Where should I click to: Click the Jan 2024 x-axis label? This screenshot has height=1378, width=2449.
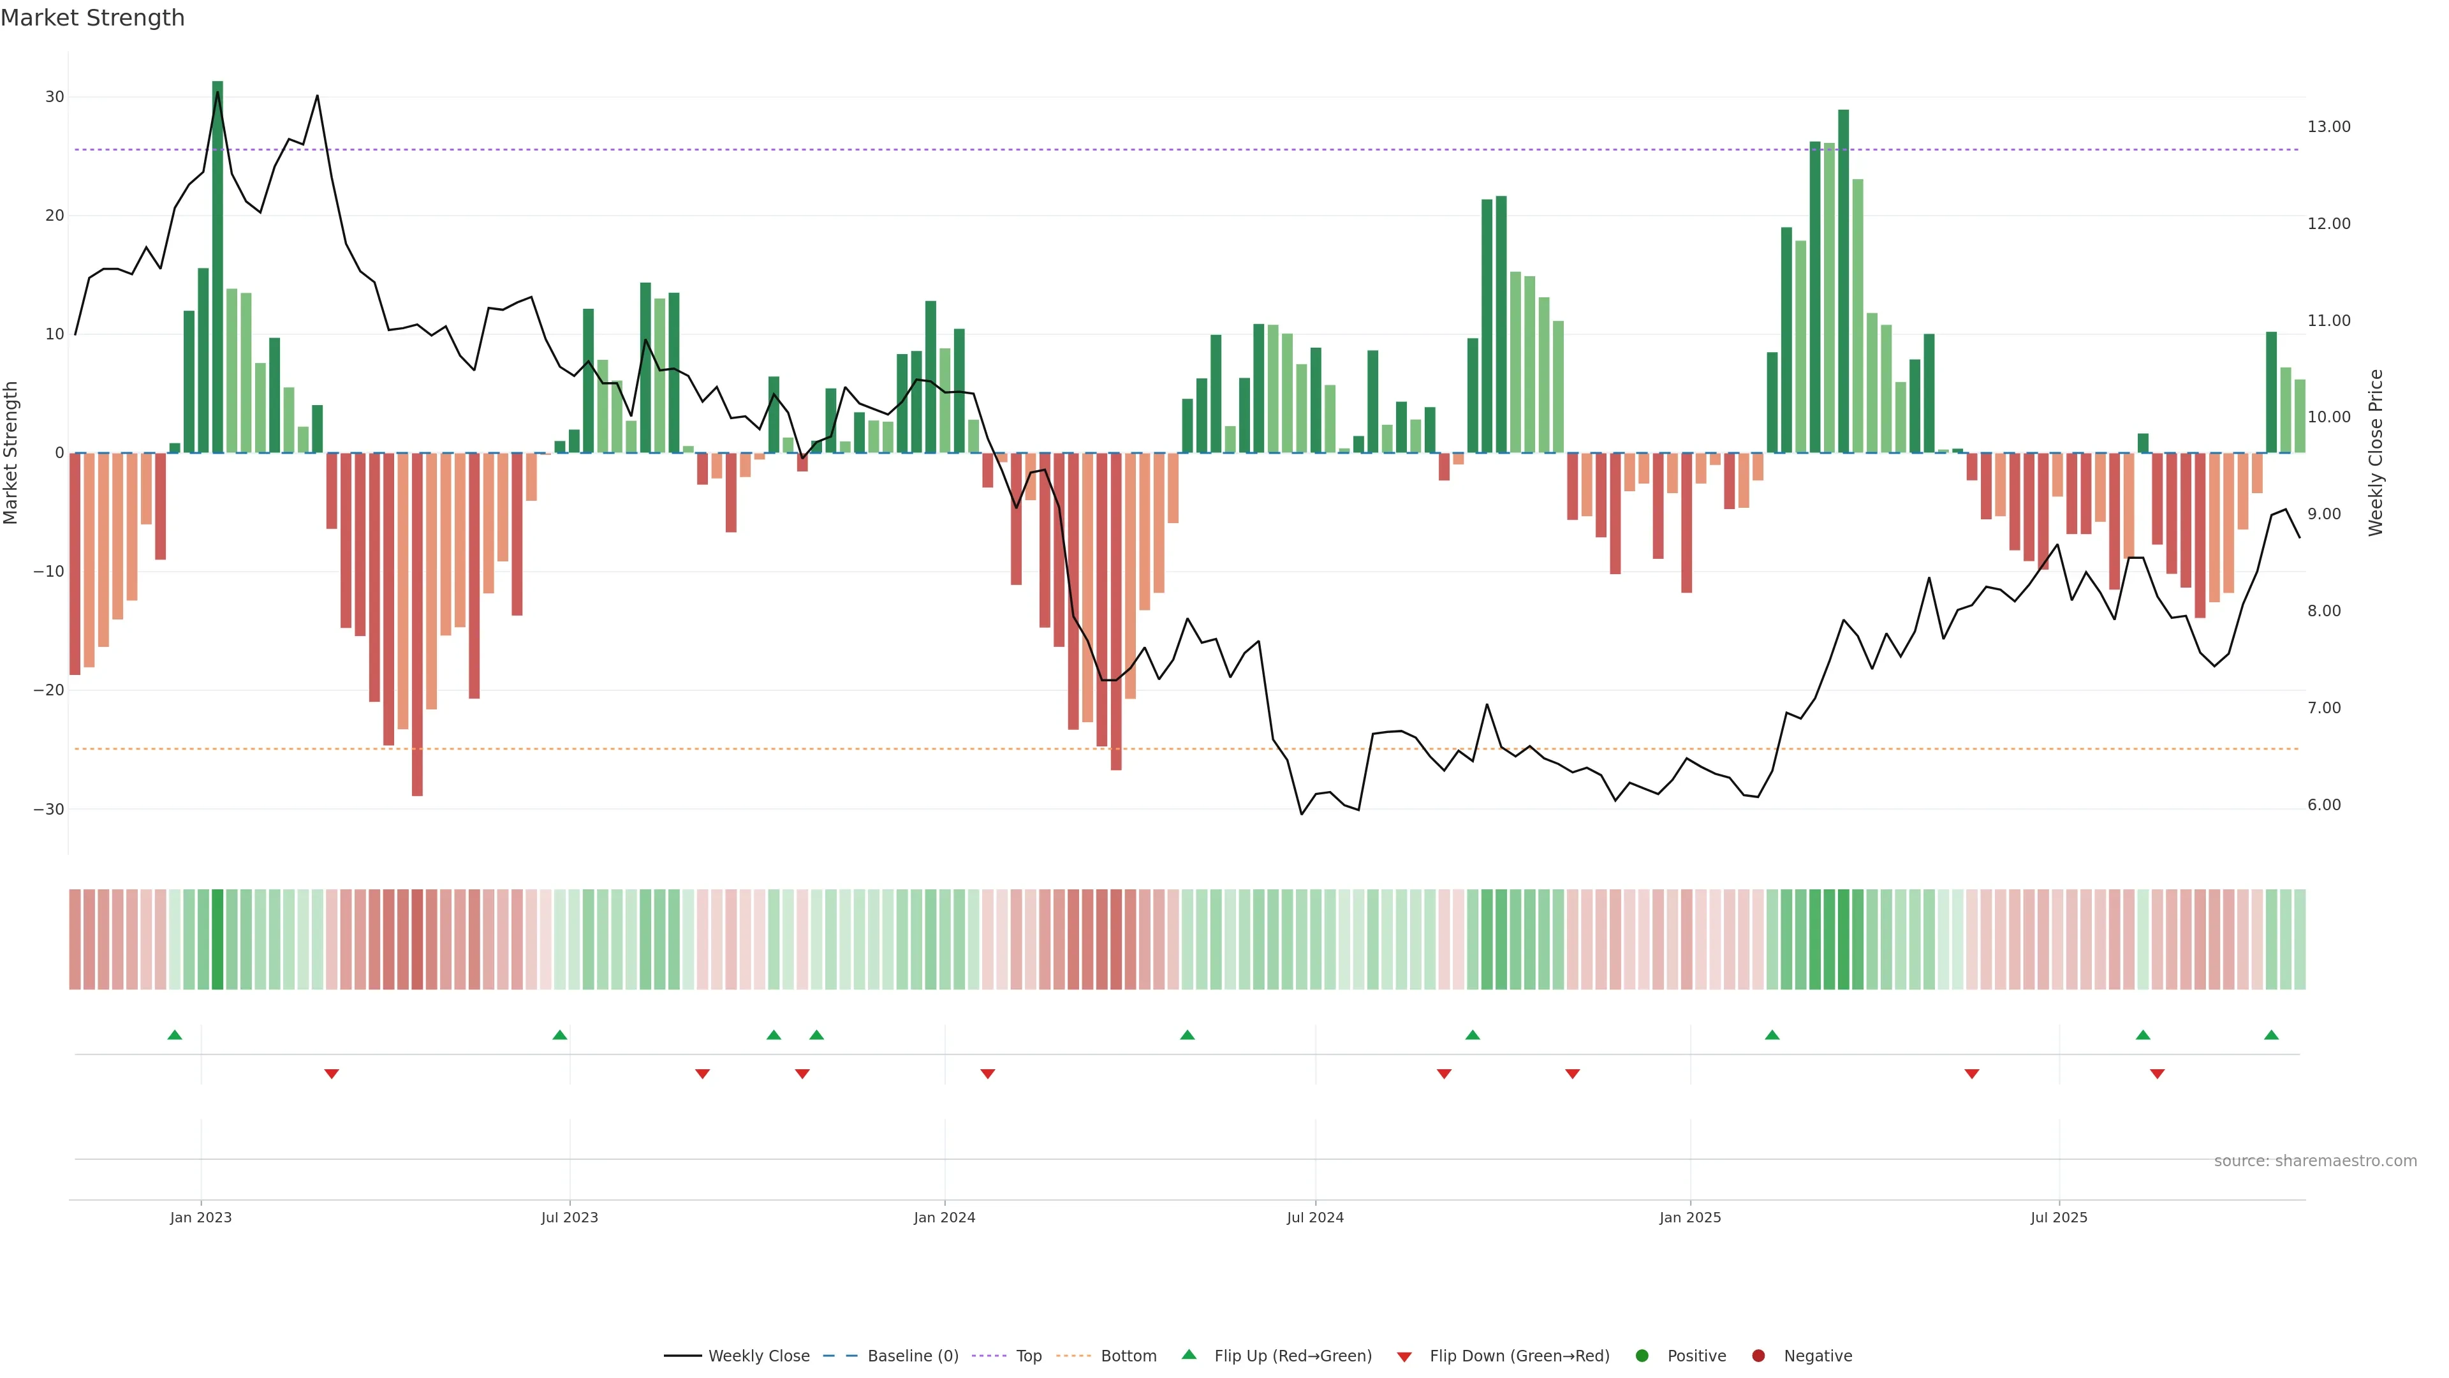[944, 1217]
